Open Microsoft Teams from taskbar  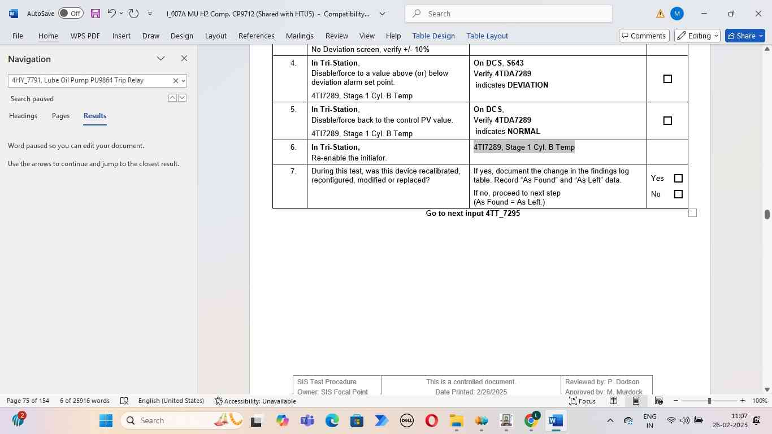[307, 420]
